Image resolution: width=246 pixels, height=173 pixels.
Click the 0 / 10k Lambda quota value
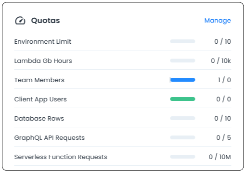pos(221,61)
